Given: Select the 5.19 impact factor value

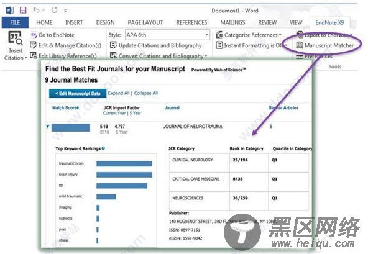Looking at the screenshot, I should (x=104, y=127).
